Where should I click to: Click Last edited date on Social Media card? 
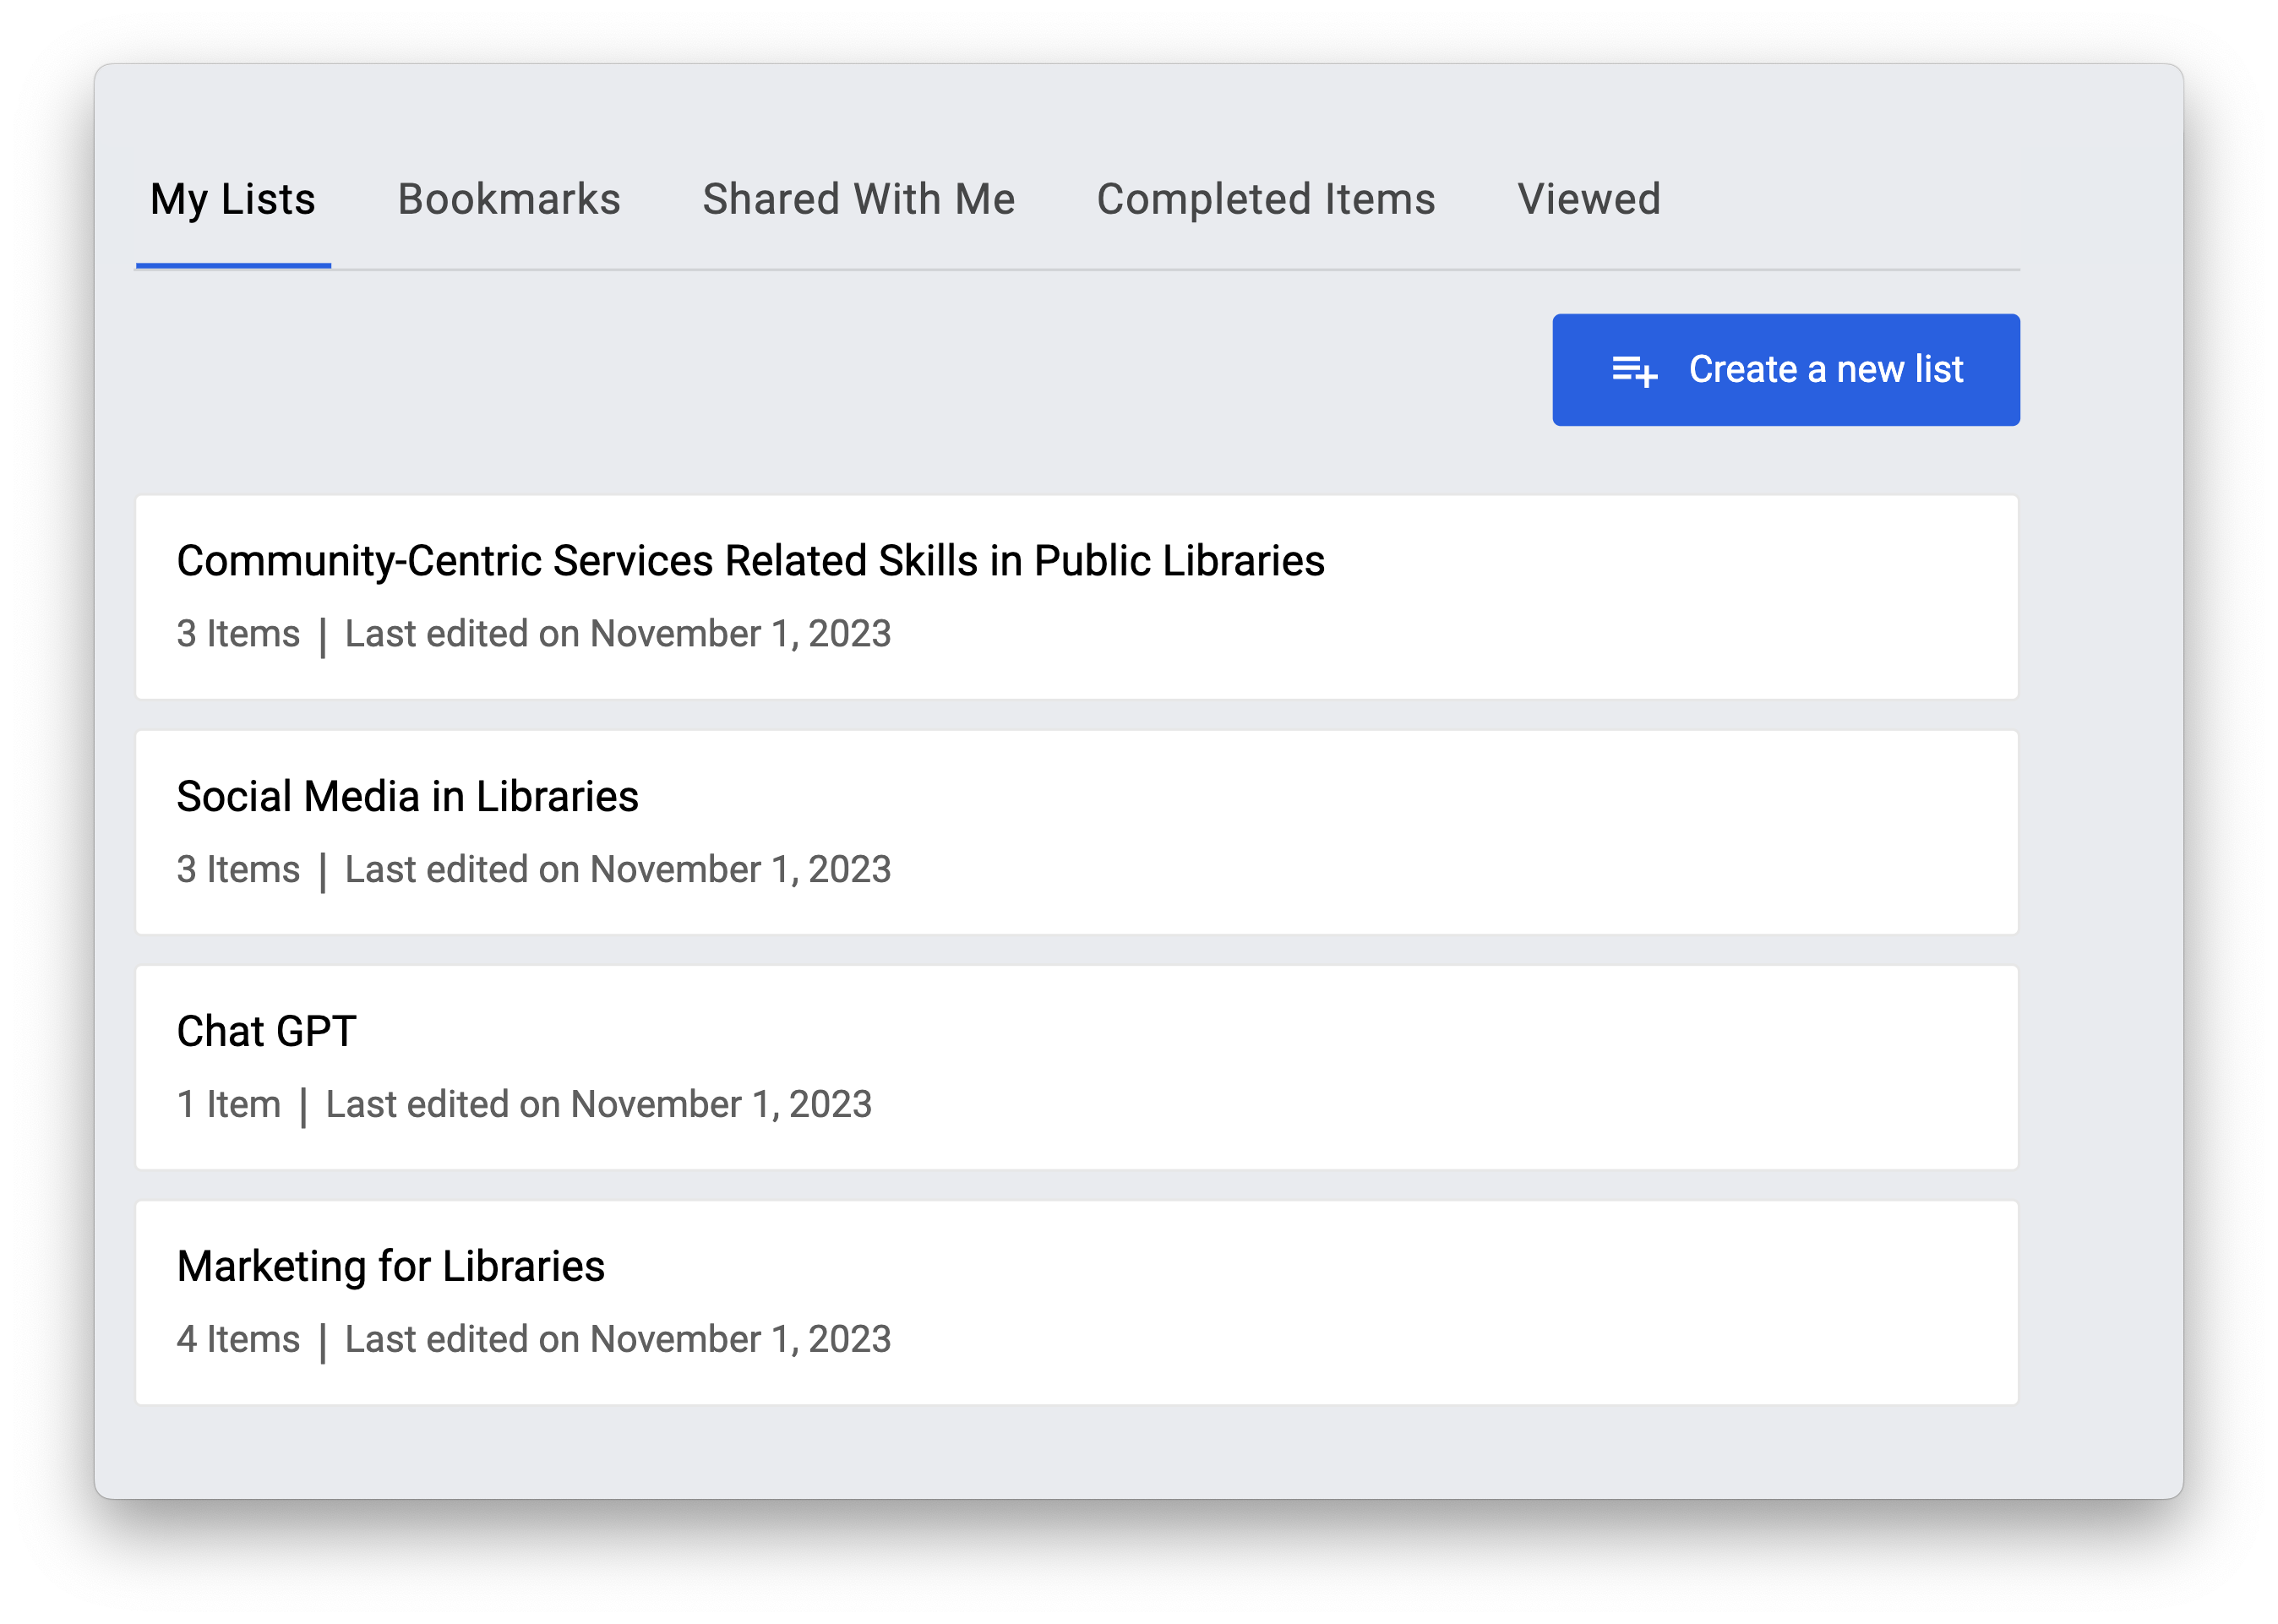pyautogui.click(x=617, y=870)
